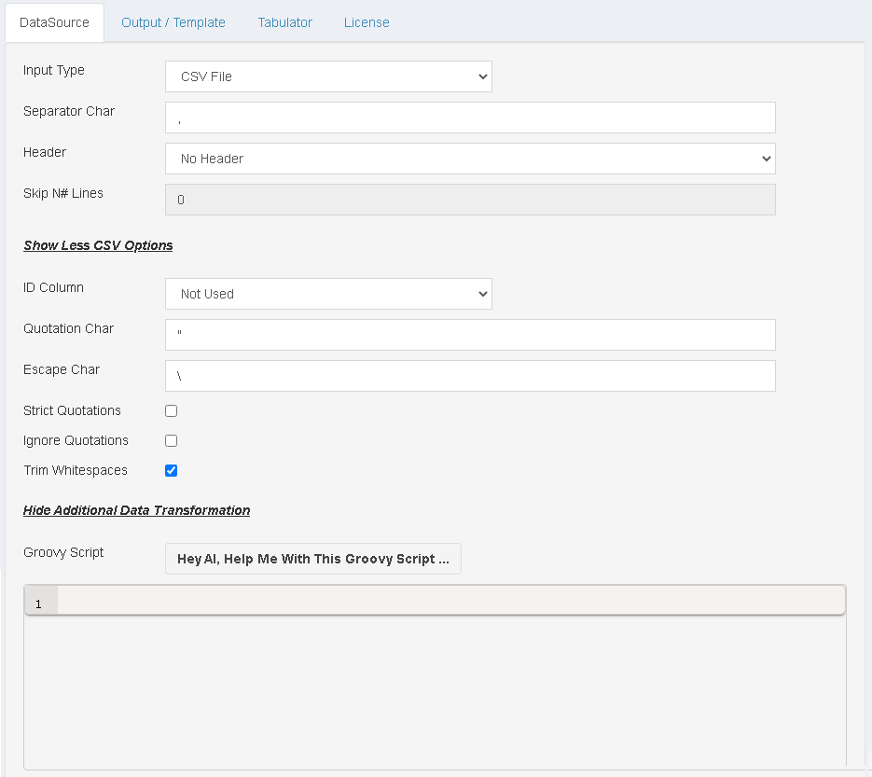Click Hide Additional Data Transformation link
Image resolution: width=872 pixels, height=777 pixels.
136,510
